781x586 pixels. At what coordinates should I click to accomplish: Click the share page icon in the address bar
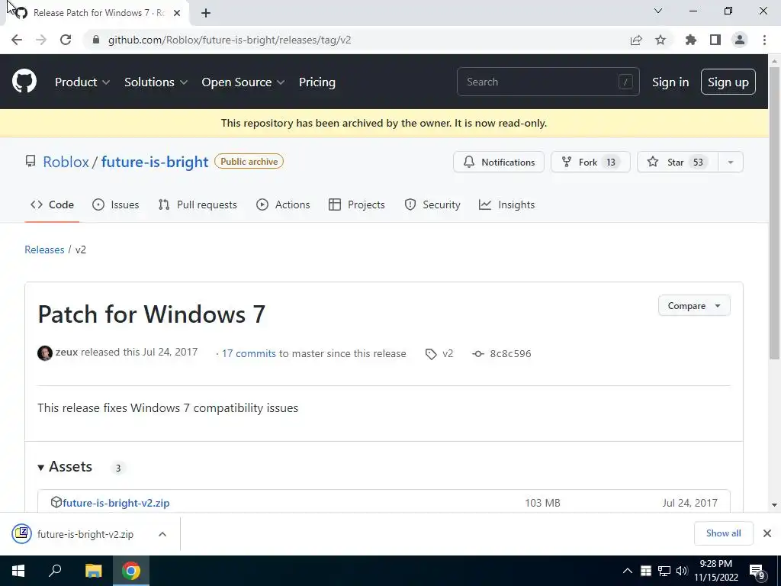pos(636,40)
